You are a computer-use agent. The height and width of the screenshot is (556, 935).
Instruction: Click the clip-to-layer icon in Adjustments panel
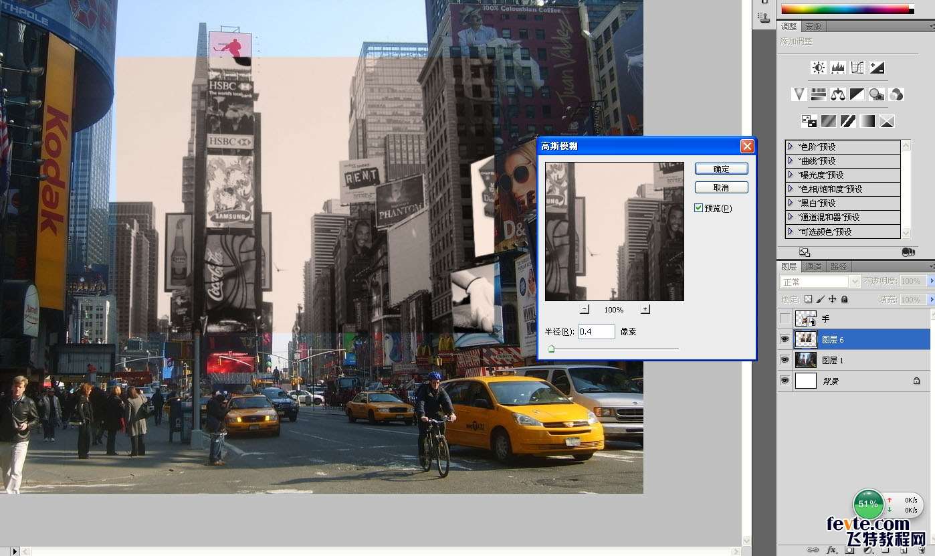coord(908,252)
